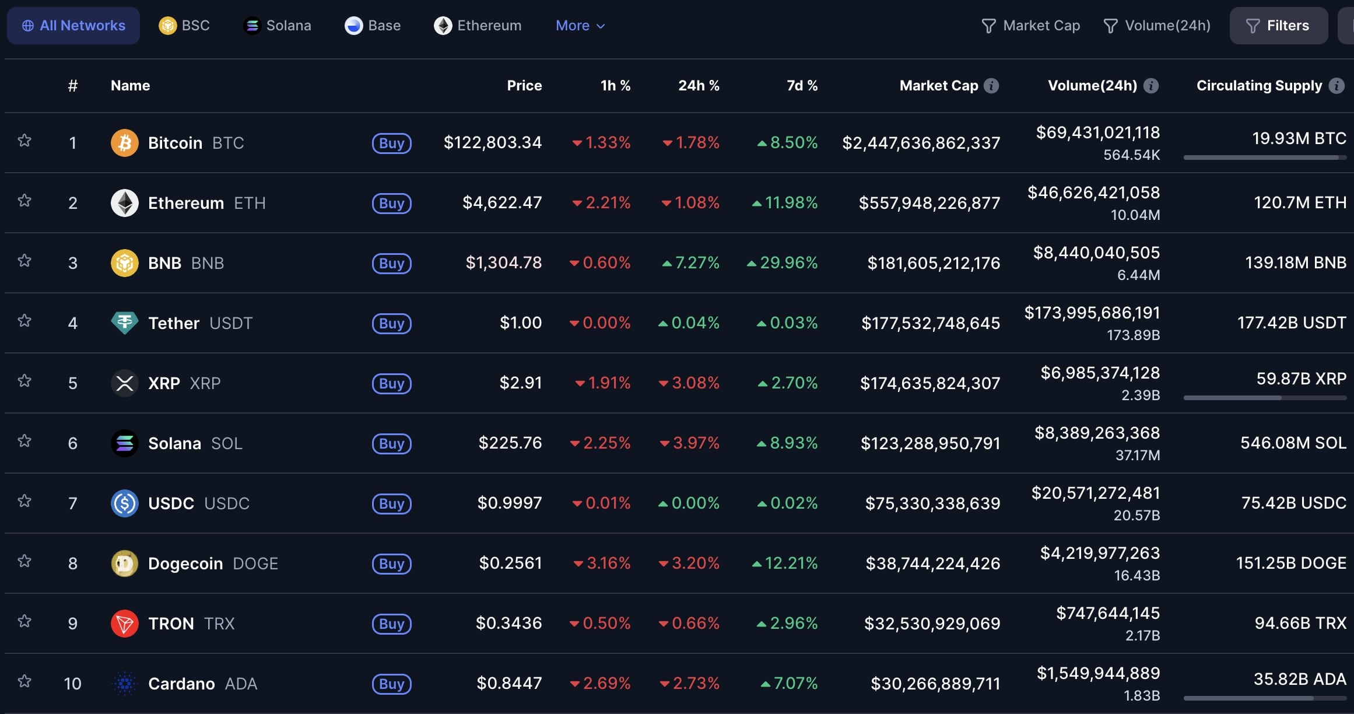1354x714 pixels.
Task: Click the Solana coin logo in row 6
Action: click(125, 443)
